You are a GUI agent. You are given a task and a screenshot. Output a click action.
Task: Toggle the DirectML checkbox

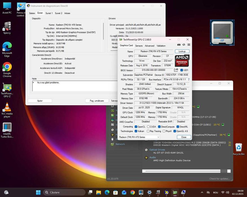[x=178, y=127]
